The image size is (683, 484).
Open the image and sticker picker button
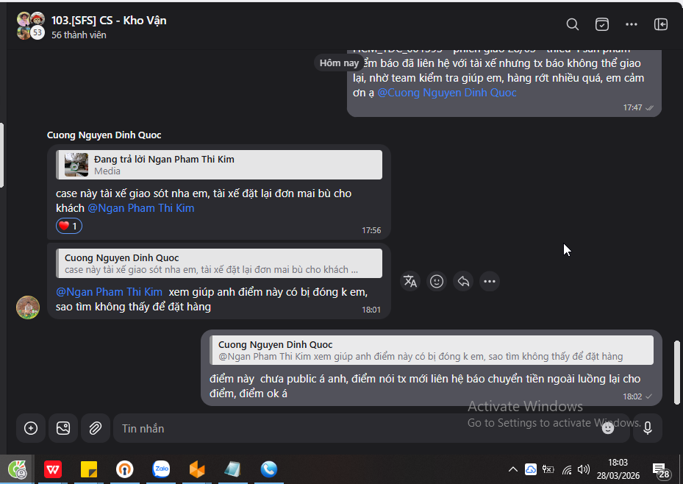pyautogui.click(x=63, y=428)
